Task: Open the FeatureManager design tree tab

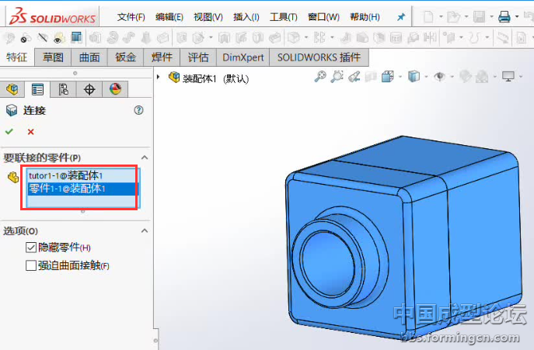Action: coord(11,89)
